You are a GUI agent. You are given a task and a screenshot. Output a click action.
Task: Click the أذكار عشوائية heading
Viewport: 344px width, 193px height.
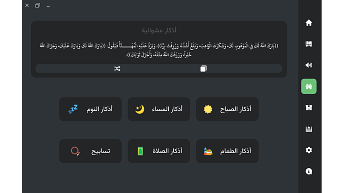[x=159, y=30]
